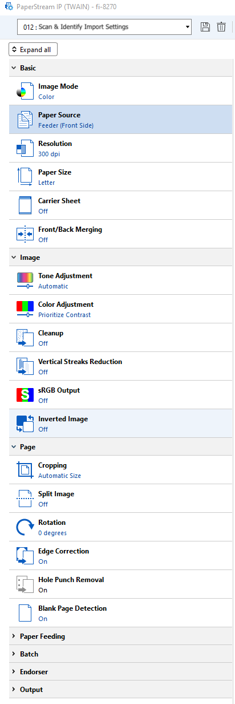Click the Split Image icon
Viewport: 235px width, 704px height.
[25, 499]
